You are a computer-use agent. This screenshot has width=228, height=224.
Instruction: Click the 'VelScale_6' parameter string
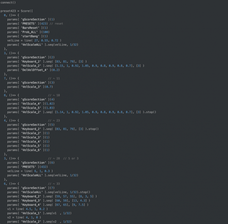(30, 150)
